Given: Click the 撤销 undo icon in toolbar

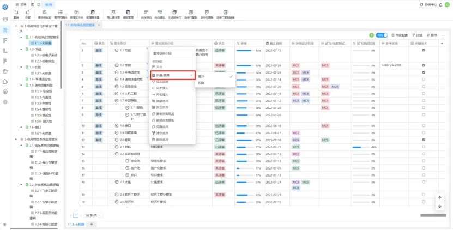Looking at the screenshot, I should [x=16, y=13].
